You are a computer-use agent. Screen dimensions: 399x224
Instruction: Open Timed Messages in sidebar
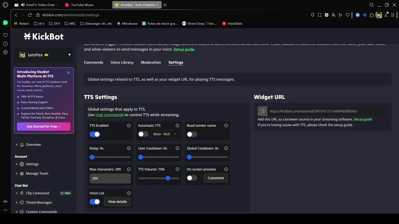pyautogui.click(x=39, y=203)
